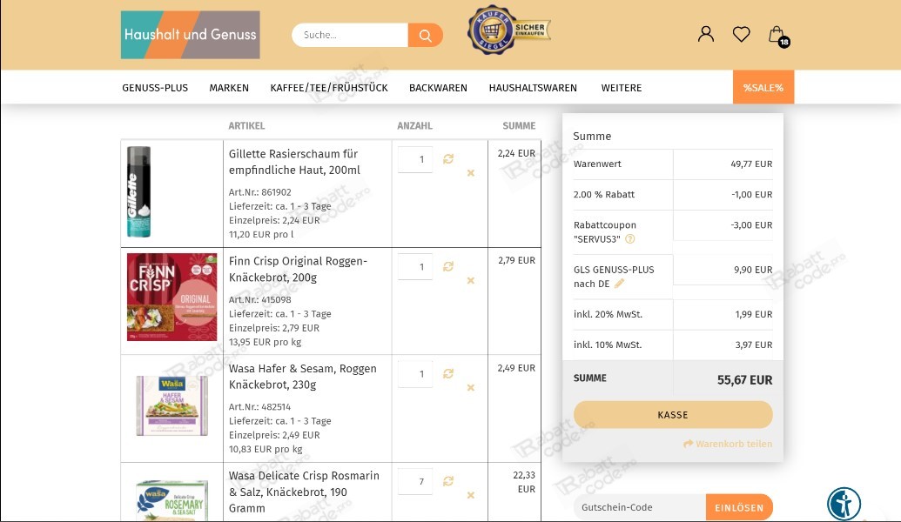Screen dimensions: 901x522
Task: Open Finn Crisp Original Roggen-Knäckebrot title link
Action: point(298,270)
